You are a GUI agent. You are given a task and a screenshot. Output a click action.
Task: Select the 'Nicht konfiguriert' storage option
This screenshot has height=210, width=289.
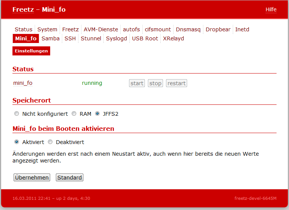pos(16,114)
